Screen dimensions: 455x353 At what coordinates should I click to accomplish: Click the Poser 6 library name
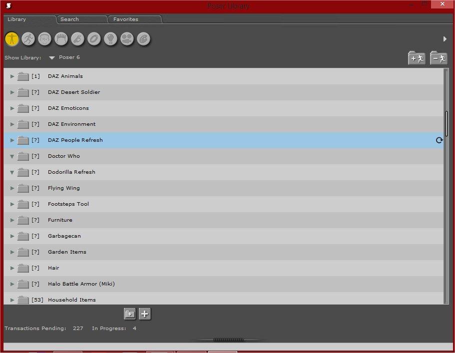pyautogui.click(x=69, y=57)
